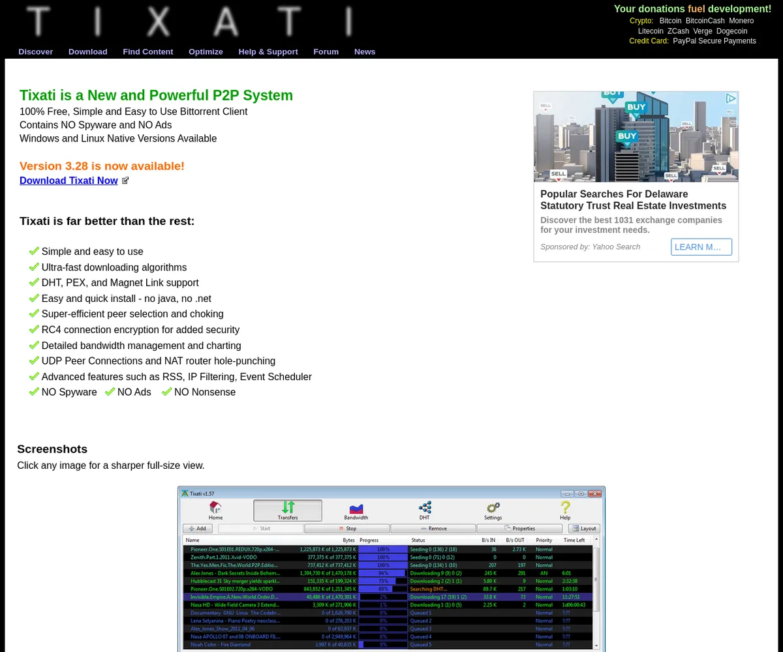Open the Delaware Statutory Trust ad image

point(636,137)
